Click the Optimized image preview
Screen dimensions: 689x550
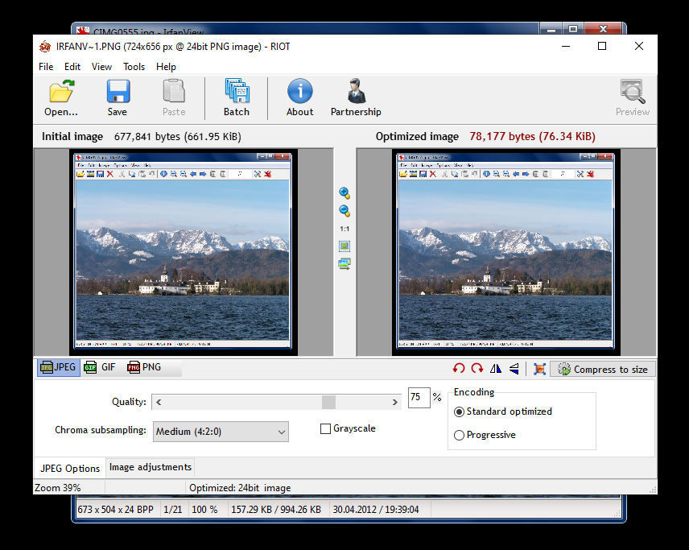pyautogui.click(x=506, y=252)
